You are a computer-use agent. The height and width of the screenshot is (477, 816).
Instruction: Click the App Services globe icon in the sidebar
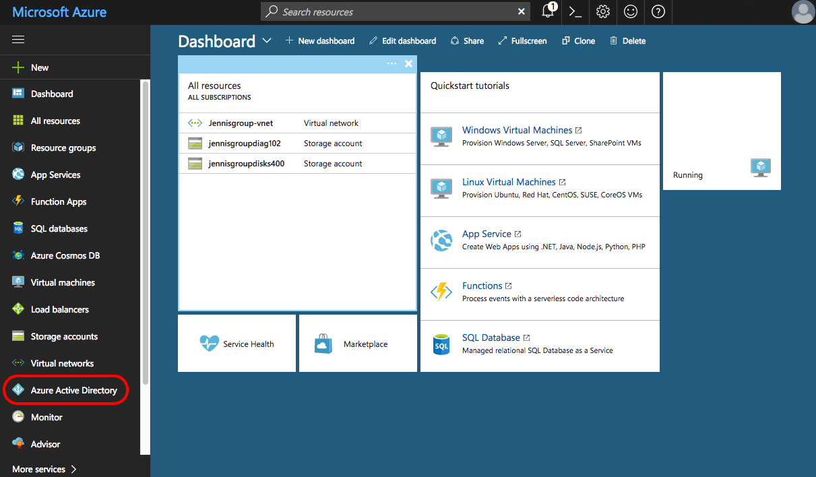[18, 174]
